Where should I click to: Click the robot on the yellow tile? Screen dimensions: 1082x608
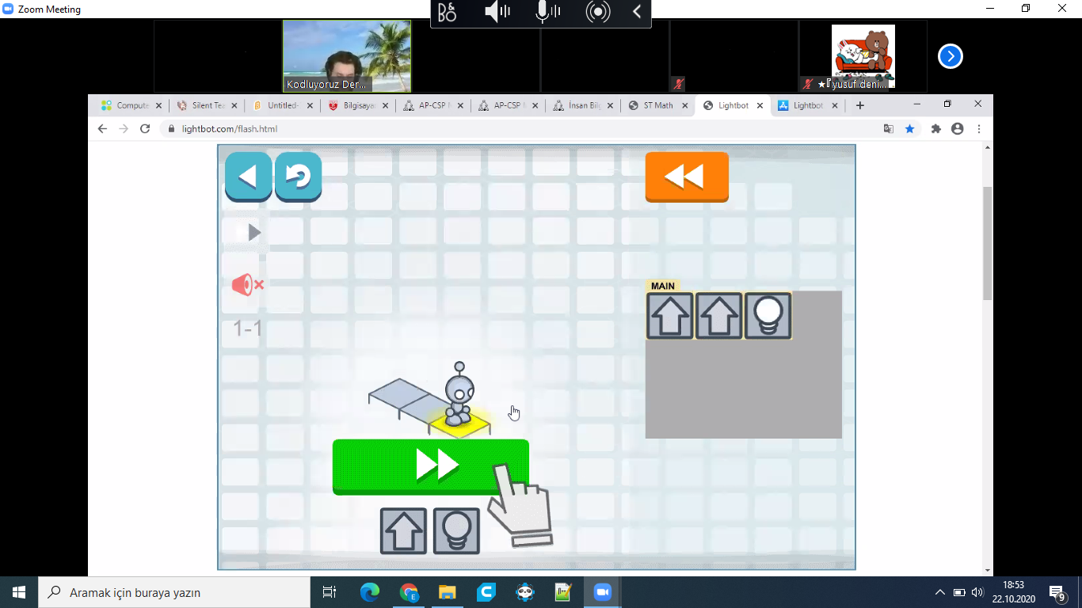pyautogui.click(x=459, y=394)
